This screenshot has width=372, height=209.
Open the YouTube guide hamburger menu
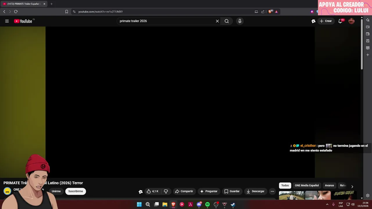(x=7, y=21)
